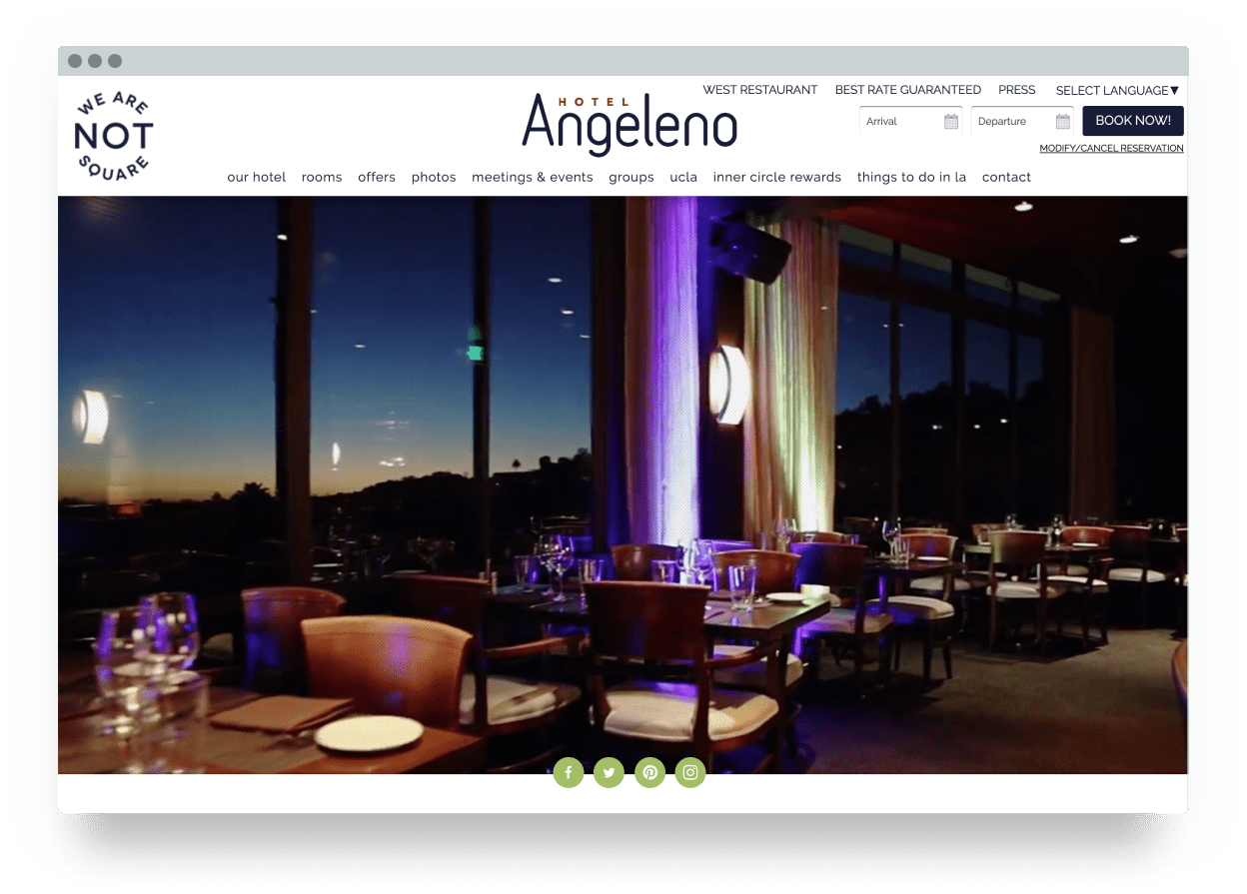Open the 'inner circle rewards' menu item
The image size is (1247, 894).
pos(777,177)
